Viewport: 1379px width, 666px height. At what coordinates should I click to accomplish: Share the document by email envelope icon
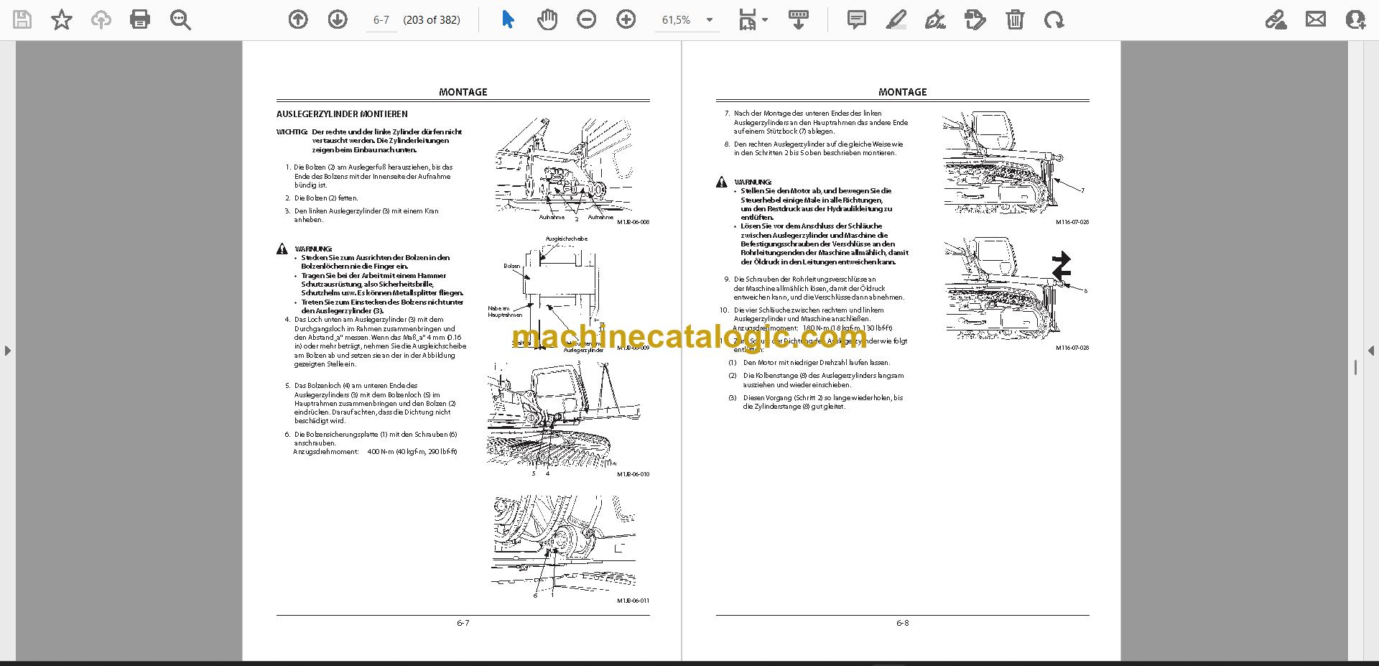(x=1316, y=19)
